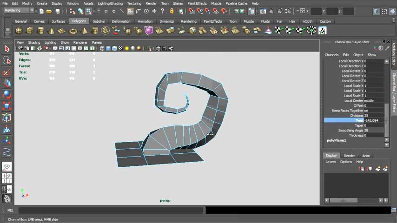The height and width of the screenshot is (223, 397).
Task: Activate the Lasso select tool
Action: [x=7, y=60]
